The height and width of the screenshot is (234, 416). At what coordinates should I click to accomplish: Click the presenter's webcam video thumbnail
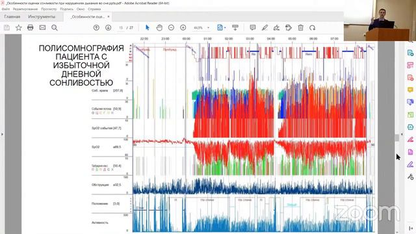pyautogui.click(x=380, y=20)
